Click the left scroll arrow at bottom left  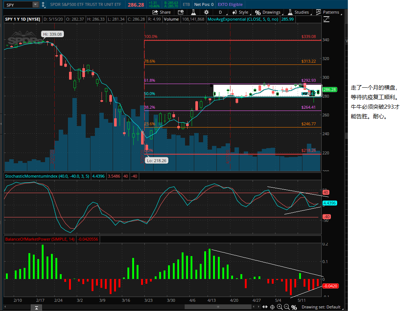point(5,307)
